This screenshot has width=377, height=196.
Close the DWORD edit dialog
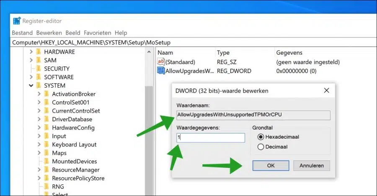coord(326,91)
